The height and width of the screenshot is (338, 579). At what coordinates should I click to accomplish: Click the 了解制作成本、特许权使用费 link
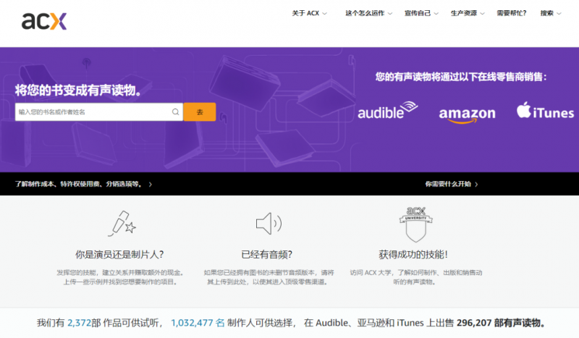[83, 184]
